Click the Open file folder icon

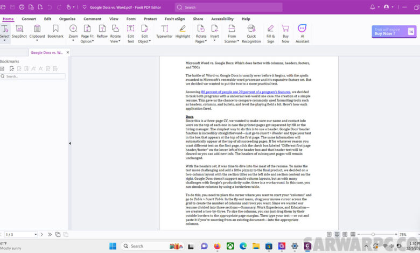click(3, 7)
